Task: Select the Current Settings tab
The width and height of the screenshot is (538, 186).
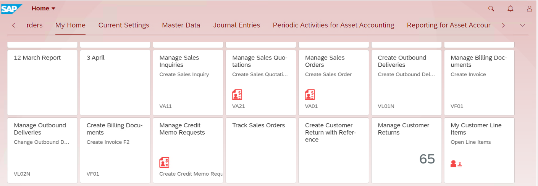Action: click(124, 25)
